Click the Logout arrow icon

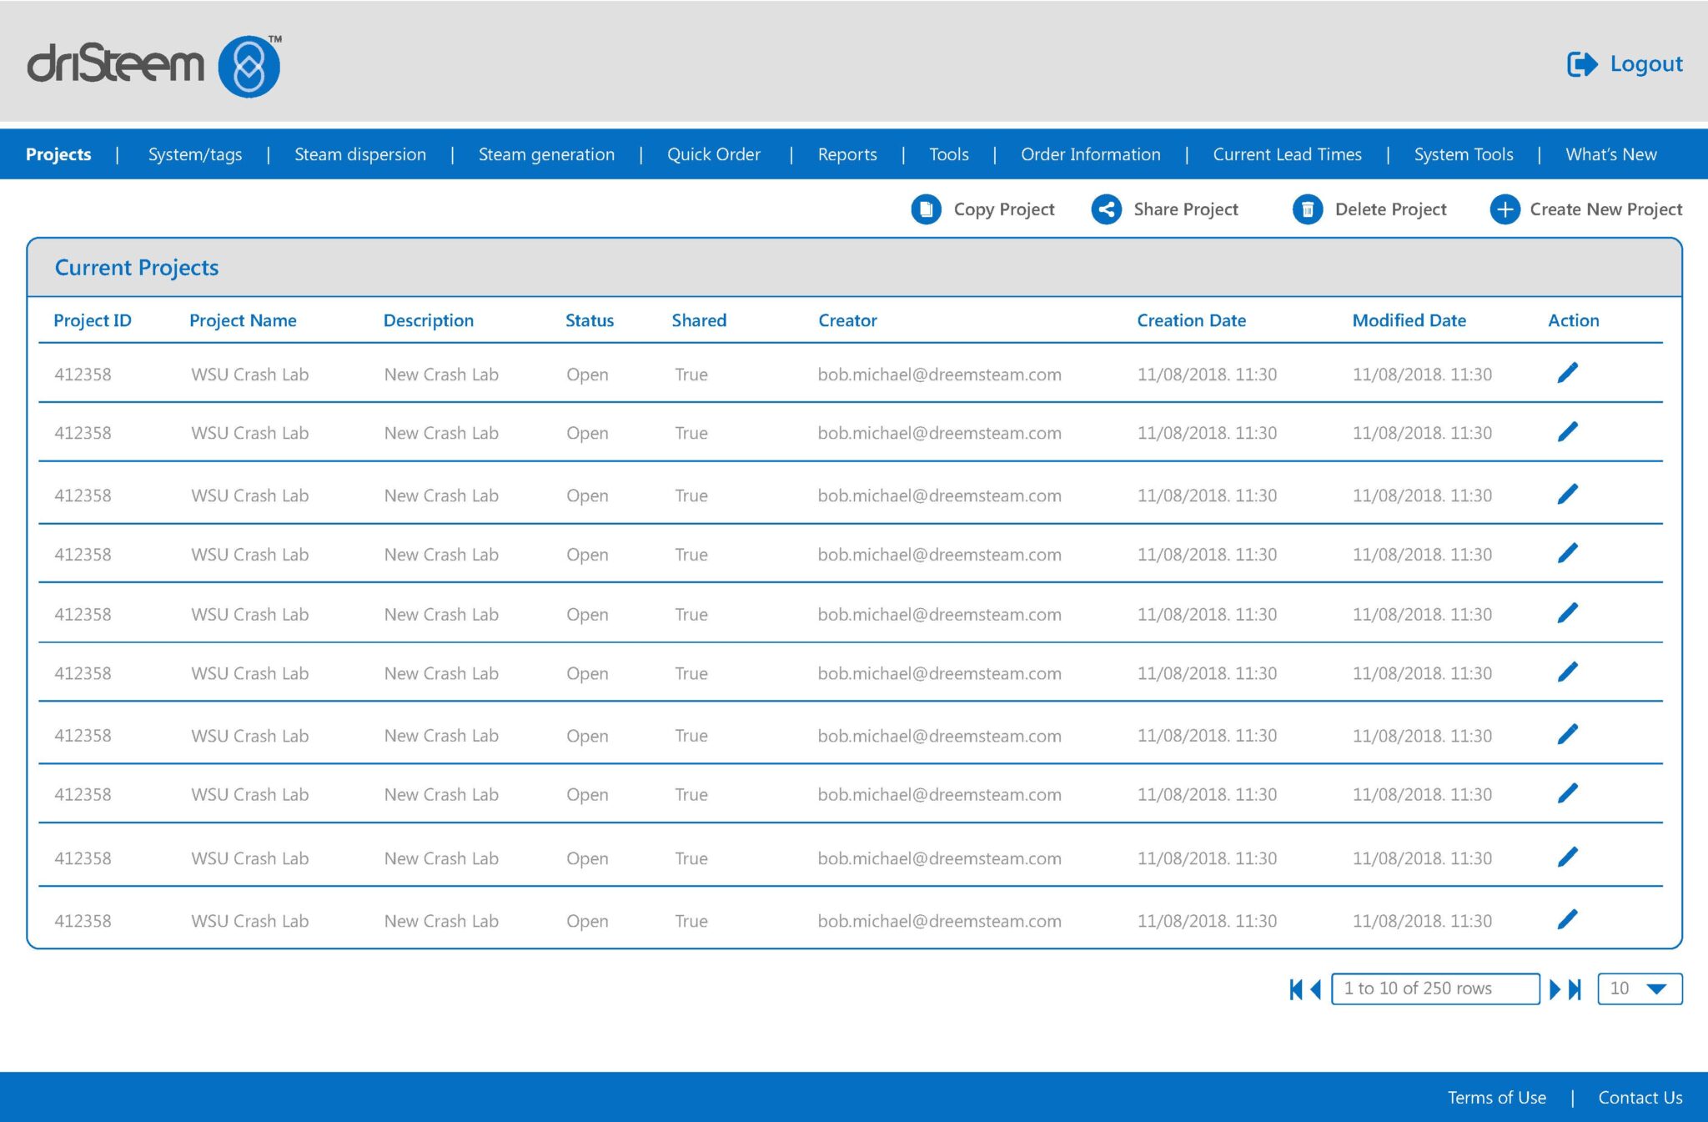pos(1582,64)
